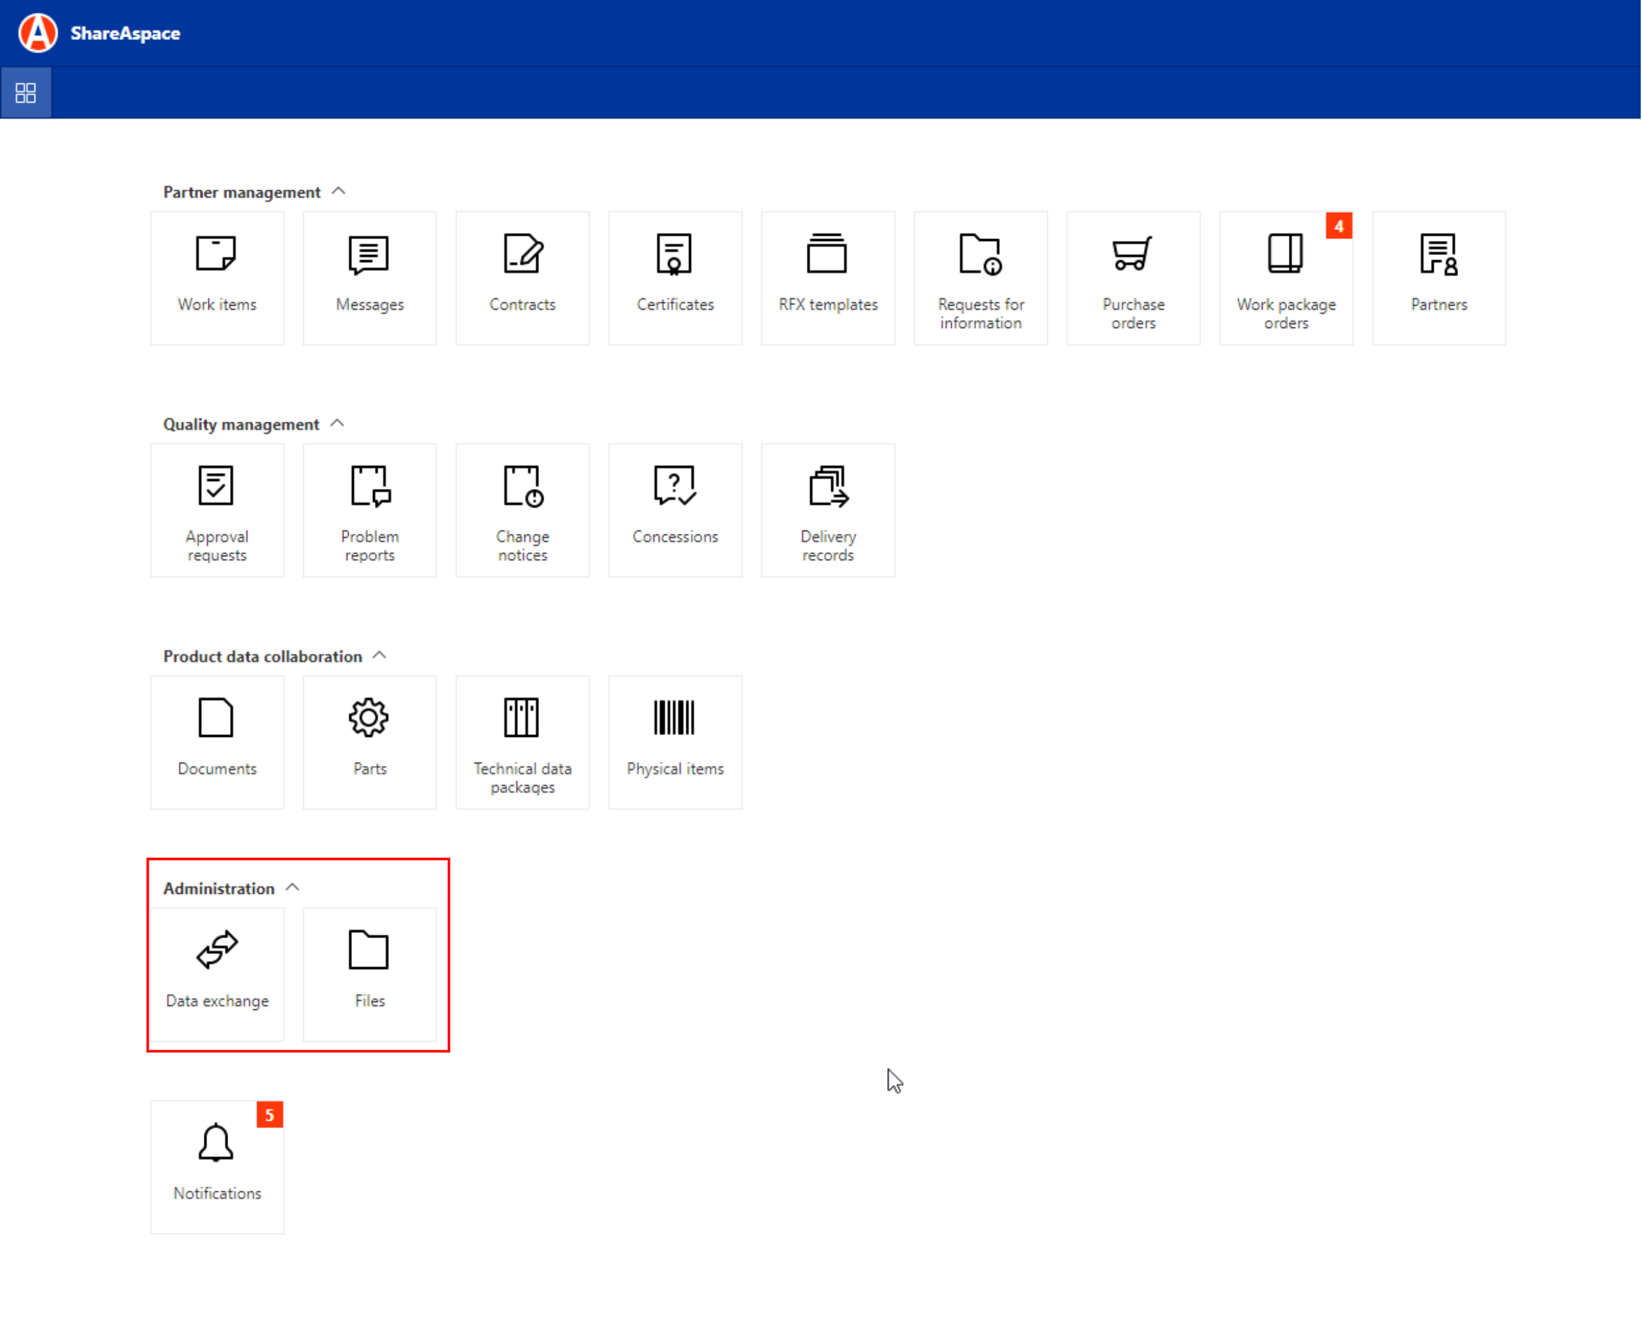Collapse the Product data collaboration section
This screenshot has width=1642, height=1338.
(379, 655)
